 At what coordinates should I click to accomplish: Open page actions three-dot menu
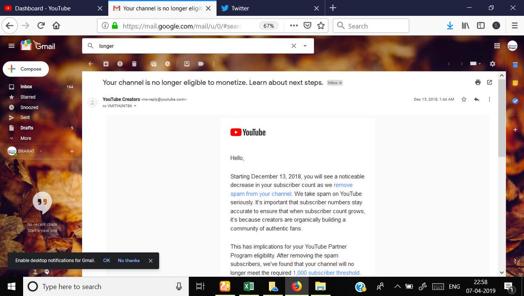(x=294, y=26)
